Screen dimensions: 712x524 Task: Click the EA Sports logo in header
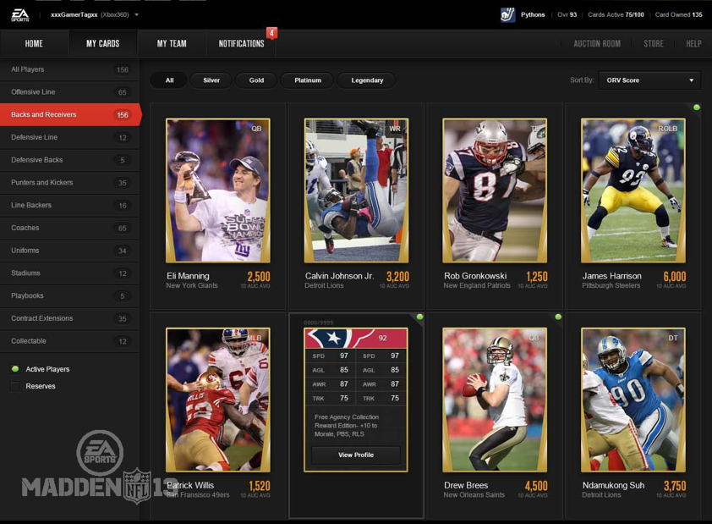click(x=19, y=14)
